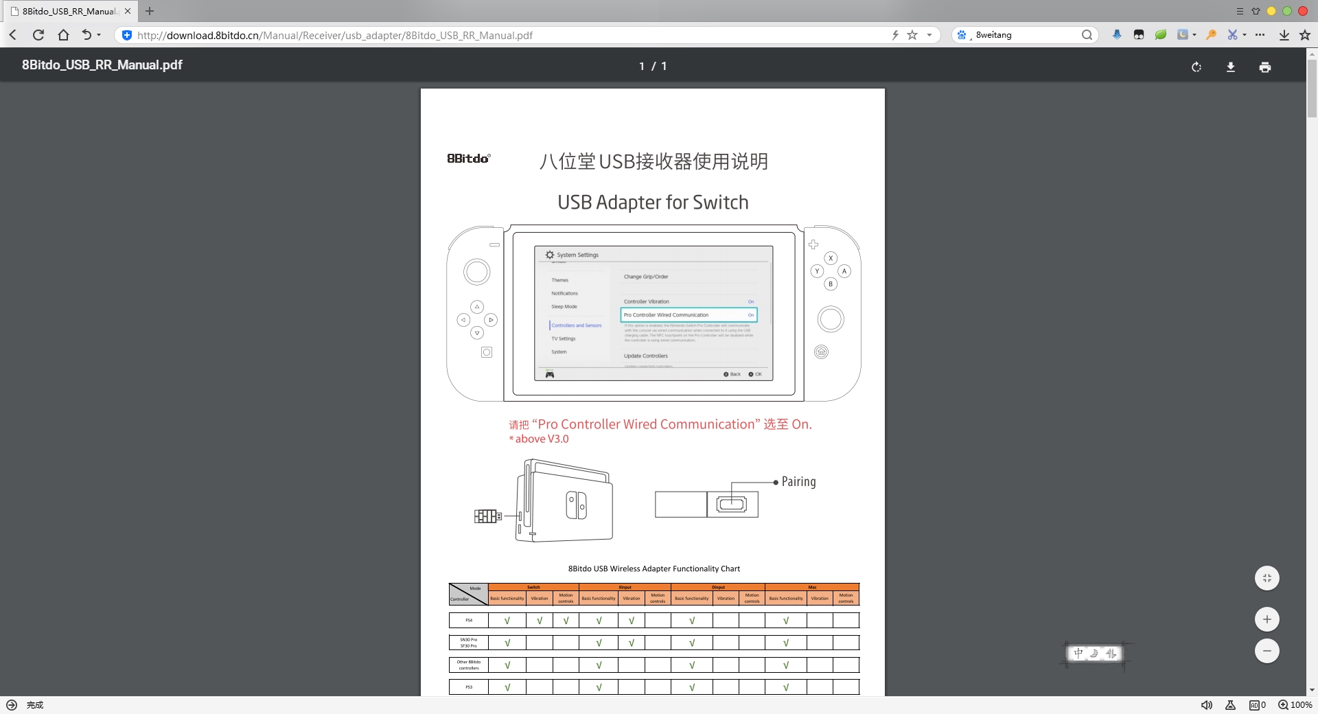The width and height of the screenshot is (1318, 714).
Task: Reload the current page
Action: point(38,35)
